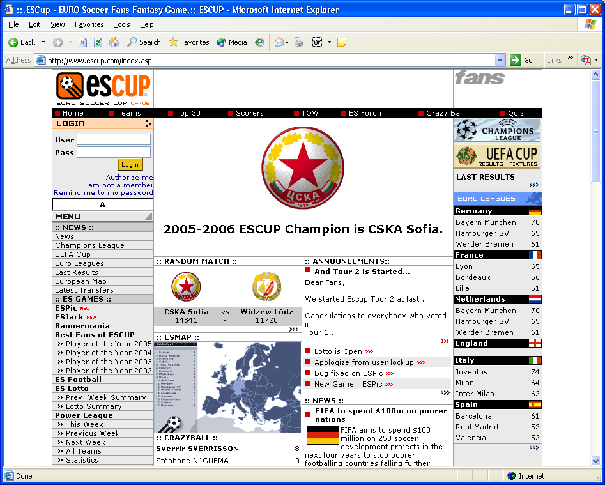Go to the browser home page via the house icon
The height and width of the screenshot is (485, 605).
114,42
